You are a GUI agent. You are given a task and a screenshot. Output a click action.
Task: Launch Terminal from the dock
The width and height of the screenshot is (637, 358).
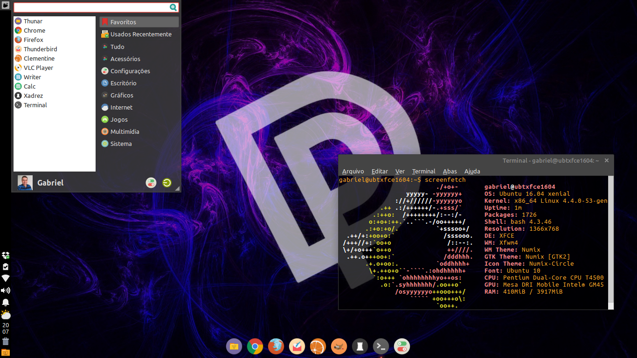point(381,346)
